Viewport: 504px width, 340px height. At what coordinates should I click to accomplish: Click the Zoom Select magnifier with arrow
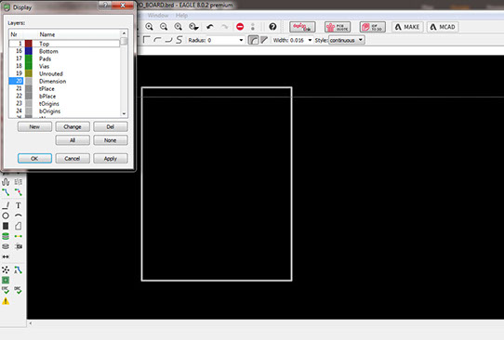(x=193, y=27)
